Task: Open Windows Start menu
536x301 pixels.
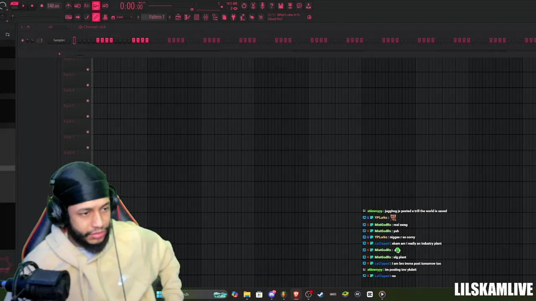Action: [x=159, y=294]
